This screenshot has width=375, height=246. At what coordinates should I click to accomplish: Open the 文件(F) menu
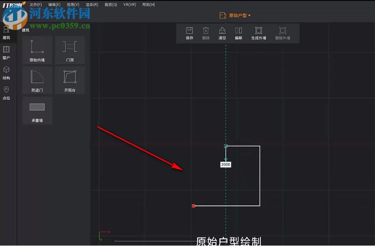(36, 4)
